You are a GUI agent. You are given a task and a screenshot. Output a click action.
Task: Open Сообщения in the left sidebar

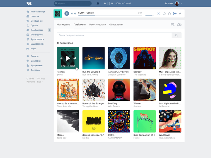[x=37, y=21]
